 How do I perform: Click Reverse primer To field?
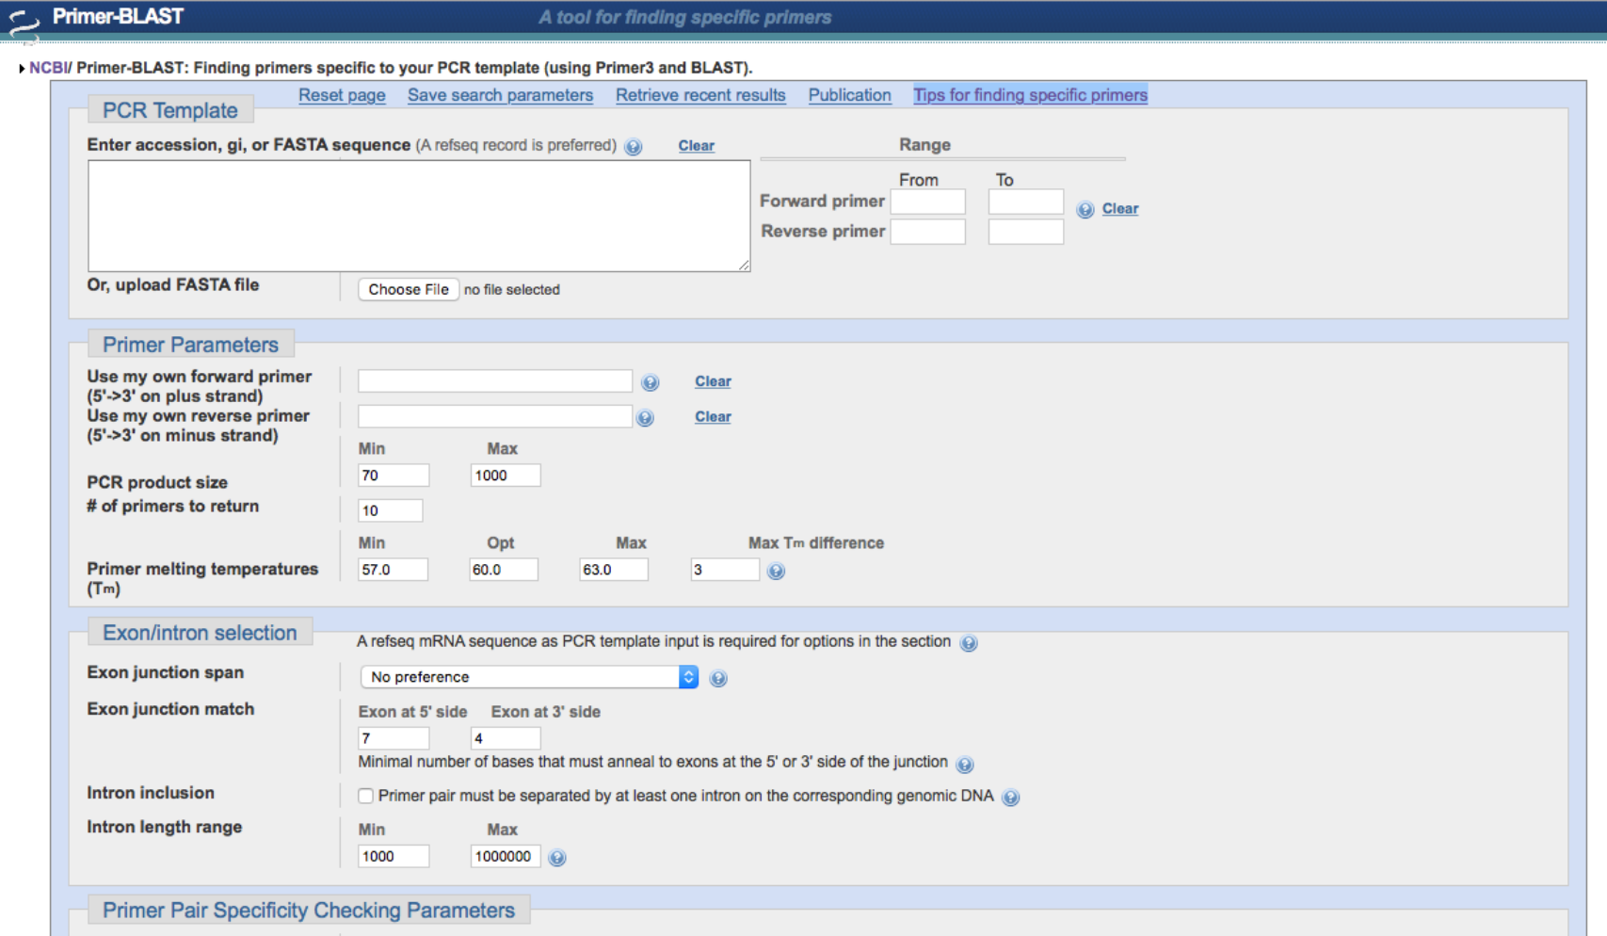pos(1026,232)
